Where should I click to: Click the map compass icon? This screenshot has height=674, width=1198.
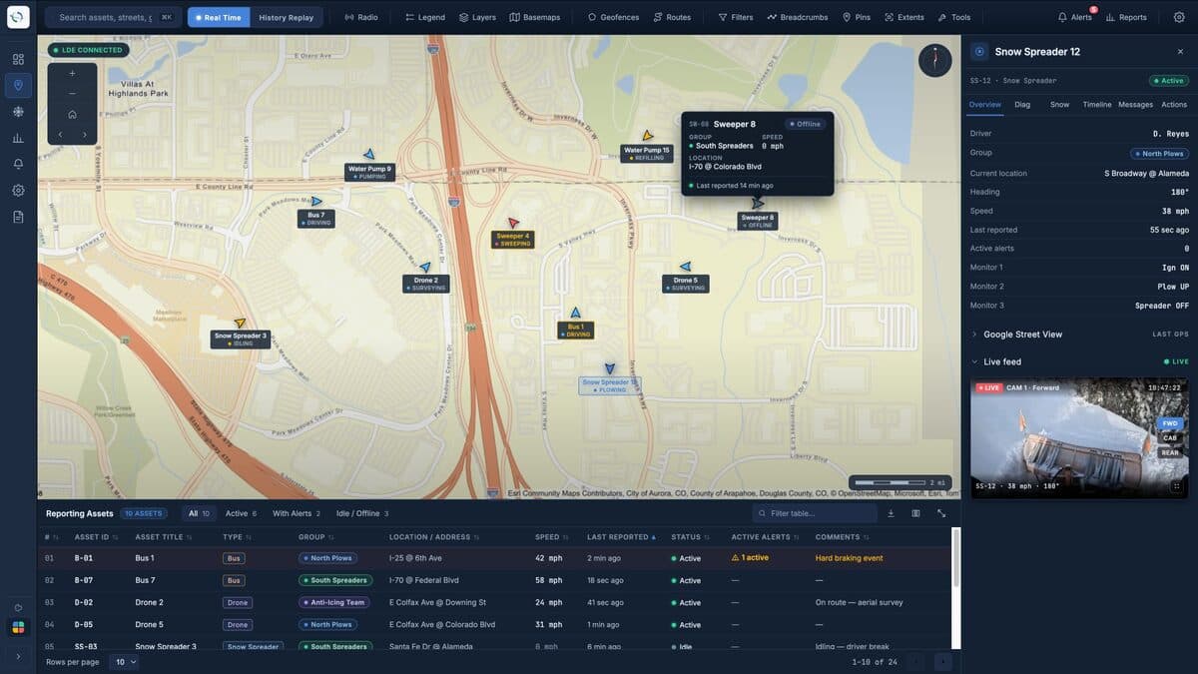coord(935,60)
